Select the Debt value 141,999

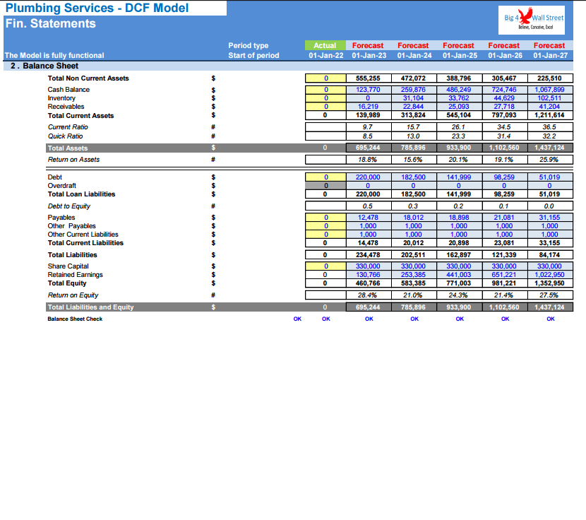tap(459, 177)
